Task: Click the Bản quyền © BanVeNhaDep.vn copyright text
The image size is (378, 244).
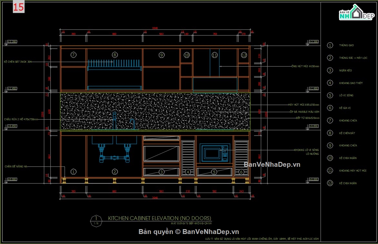Action: (x=189, y=232)
